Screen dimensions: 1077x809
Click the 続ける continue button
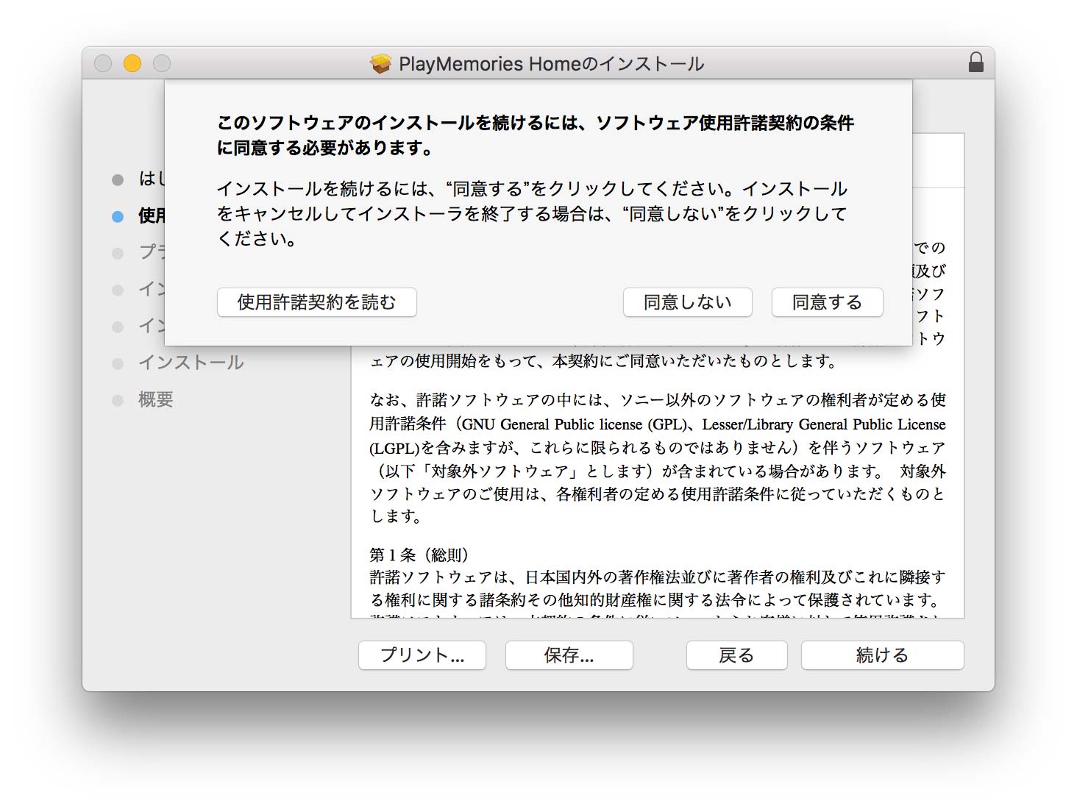point(882,655)
